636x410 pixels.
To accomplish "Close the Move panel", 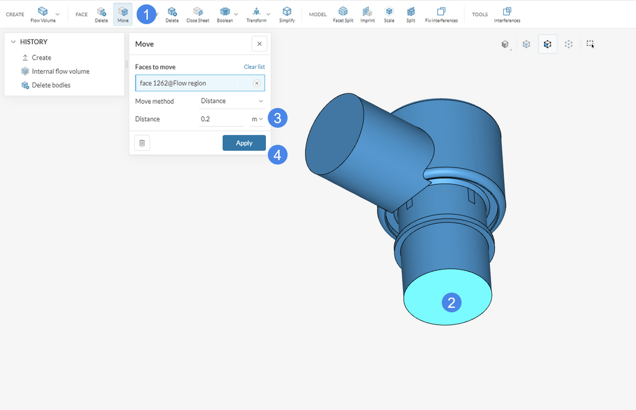I will tap(259, 44).
